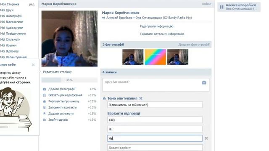Viewport: 269px width, 151px height.
Task: Click the people icon beside Знайти друзів
Action: click(45, 120)
